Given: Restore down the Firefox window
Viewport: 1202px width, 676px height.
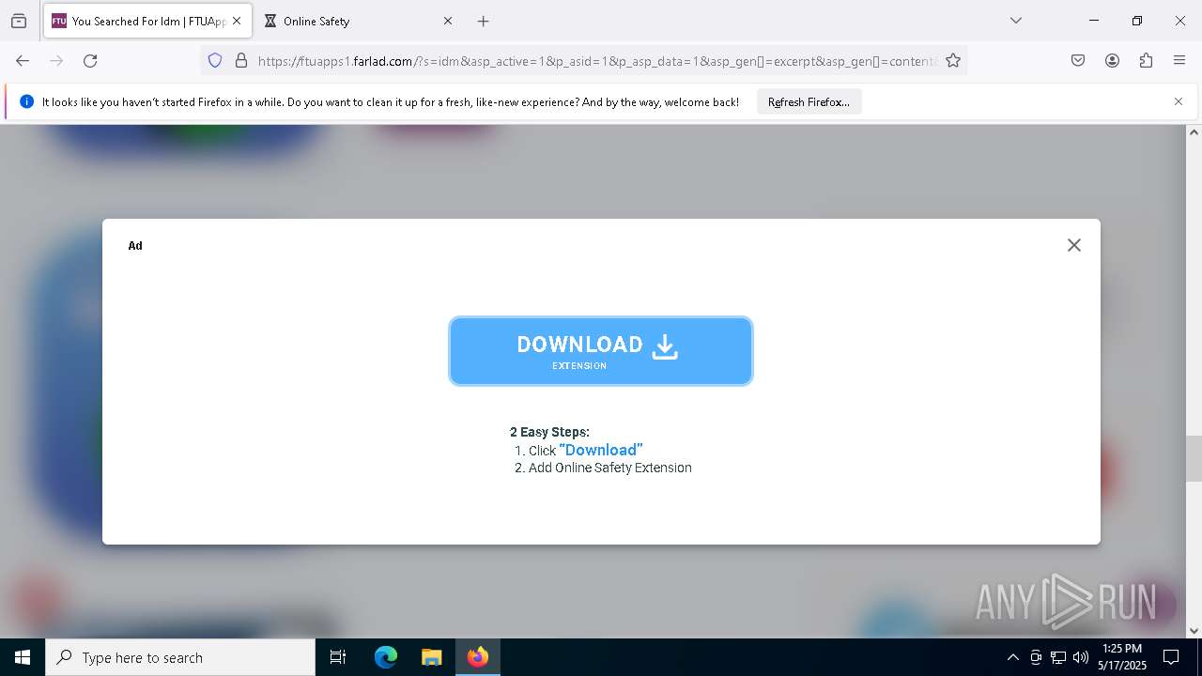Looking at the screenshot, I should coord(1137,21).
